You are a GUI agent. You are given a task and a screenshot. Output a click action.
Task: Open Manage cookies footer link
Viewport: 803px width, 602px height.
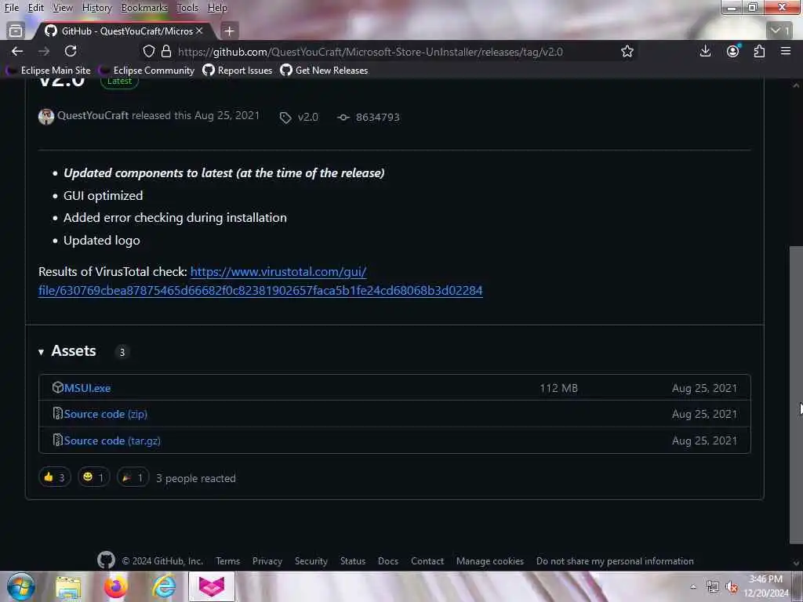tap(490, 561)
